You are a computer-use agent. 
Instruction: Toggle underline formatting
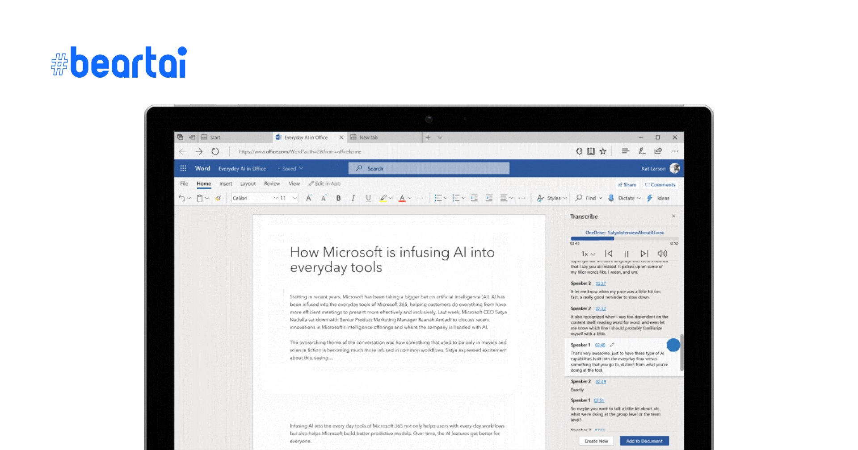pos(368,198)
